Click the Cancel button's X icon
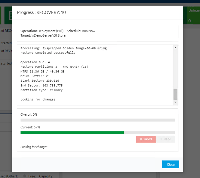 pyautogui.click(x=141, y=139)
